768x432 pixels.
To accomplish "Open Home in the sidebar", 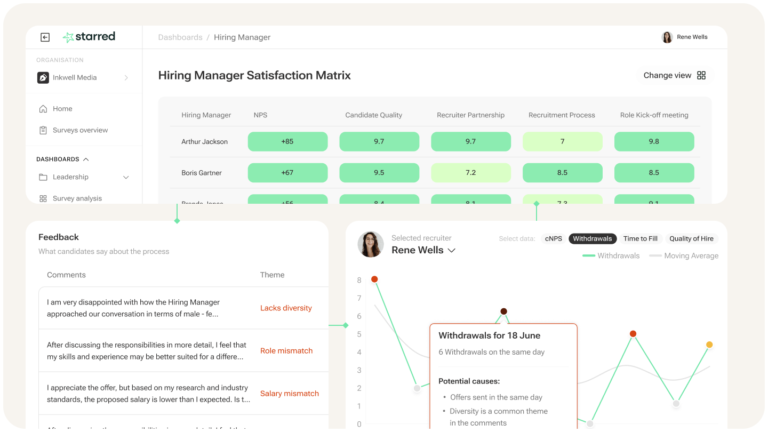I will (x=62, y=109).
